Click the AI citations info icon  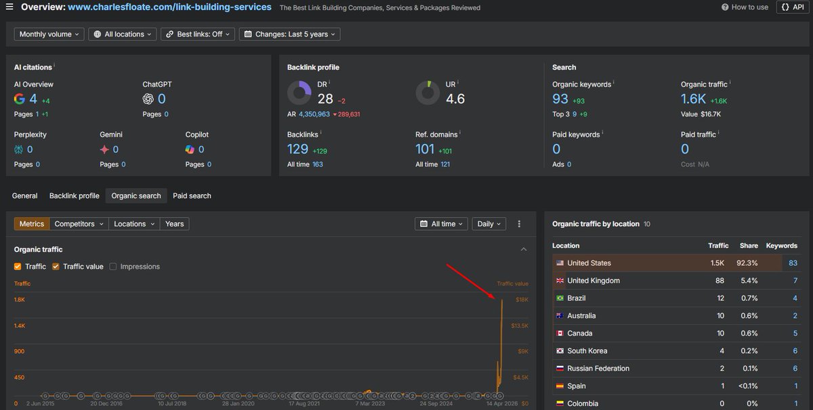pyautogui.click(x=54, y=66)
